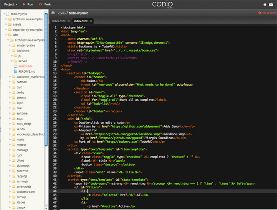Image resolution: width=277 pixels, height=210 pixels.
Task: Select the duel folder
Action: (19, 108)
